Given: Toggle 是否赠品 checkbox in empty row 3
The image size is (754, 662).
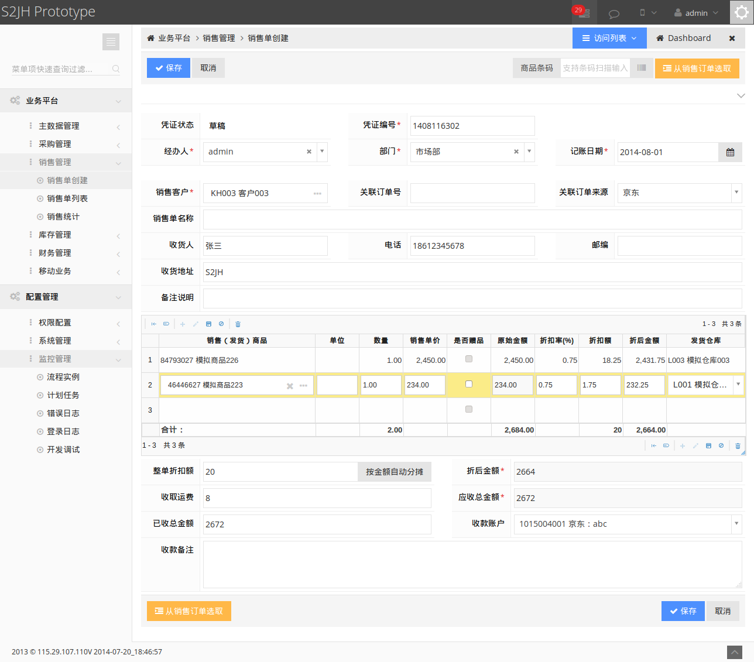Looking at the screenshot, I should 469,409.
